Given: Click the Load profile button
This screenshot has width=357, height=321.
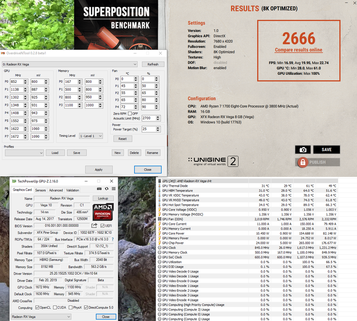Looking at the screenshot, I should click(x=55, y=153).
